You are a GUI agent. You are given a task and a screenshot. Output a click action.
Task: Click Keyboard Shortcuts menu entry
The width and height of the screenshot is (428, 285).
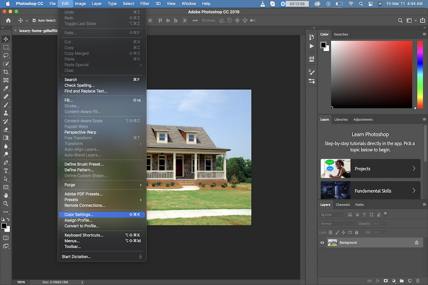click(102, 235)
